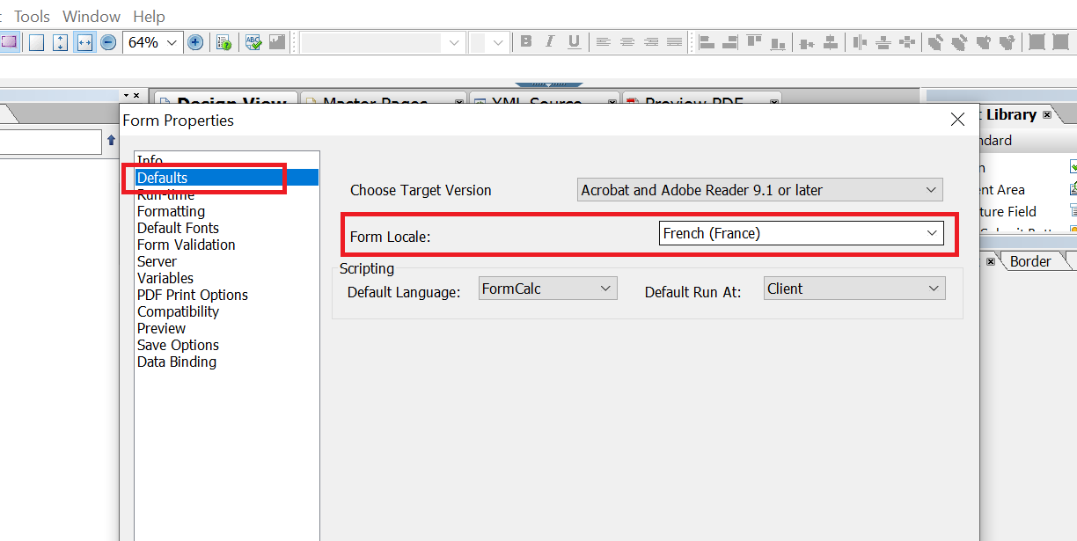The image size is (1077, 541).
Task: Open the font name dropdown in toolbar
Action: click(454, 42)
